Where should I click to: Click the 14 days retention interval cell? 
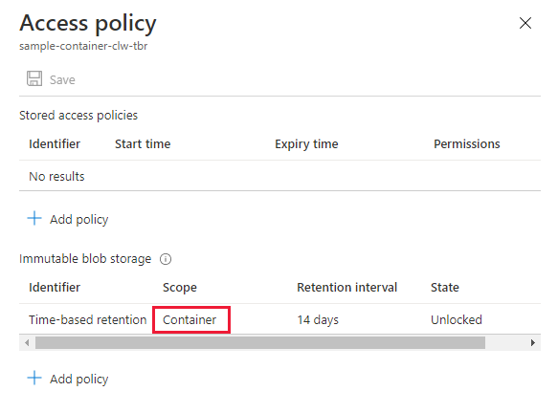point(318,320)
